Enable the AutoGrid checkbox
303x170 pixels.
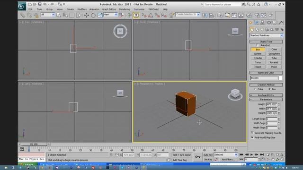click(x=258, y=45)
